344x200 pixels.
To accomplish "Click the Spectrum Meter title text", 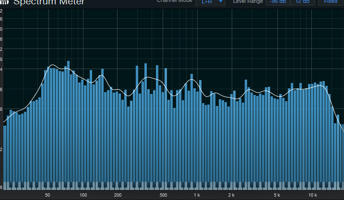I will [49, 2].
